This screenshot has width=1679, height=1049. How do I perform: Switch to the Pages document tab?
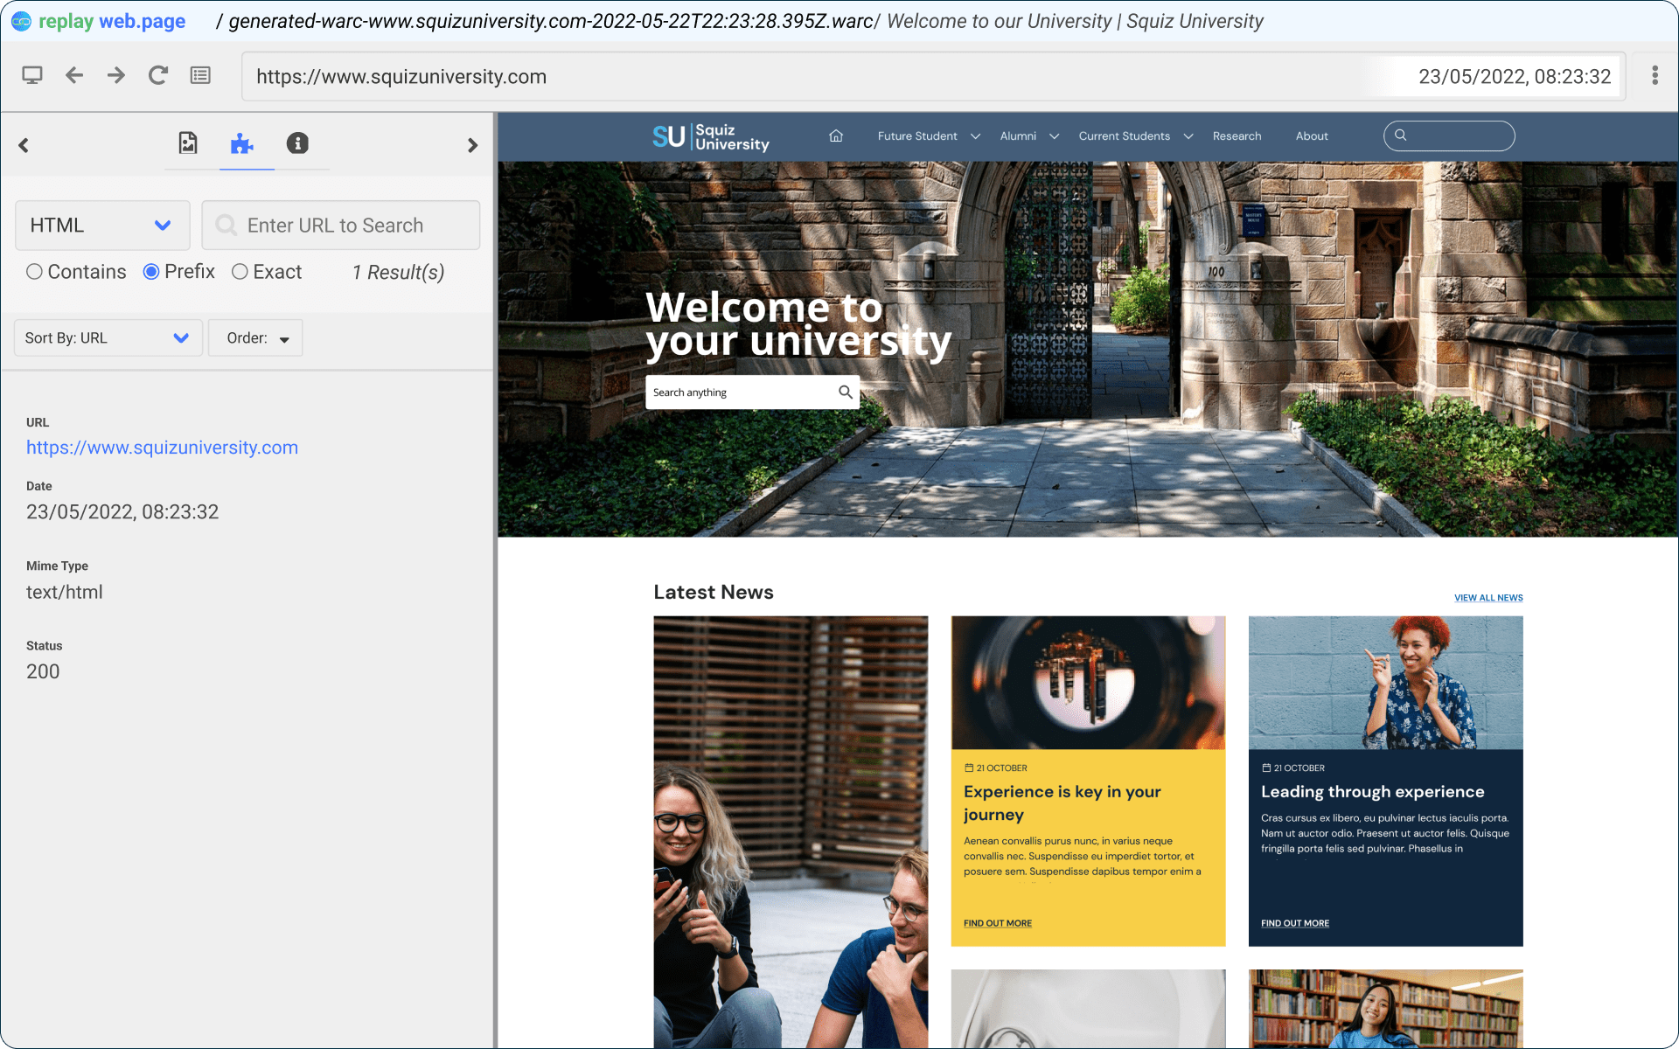(x=188, y=143)
